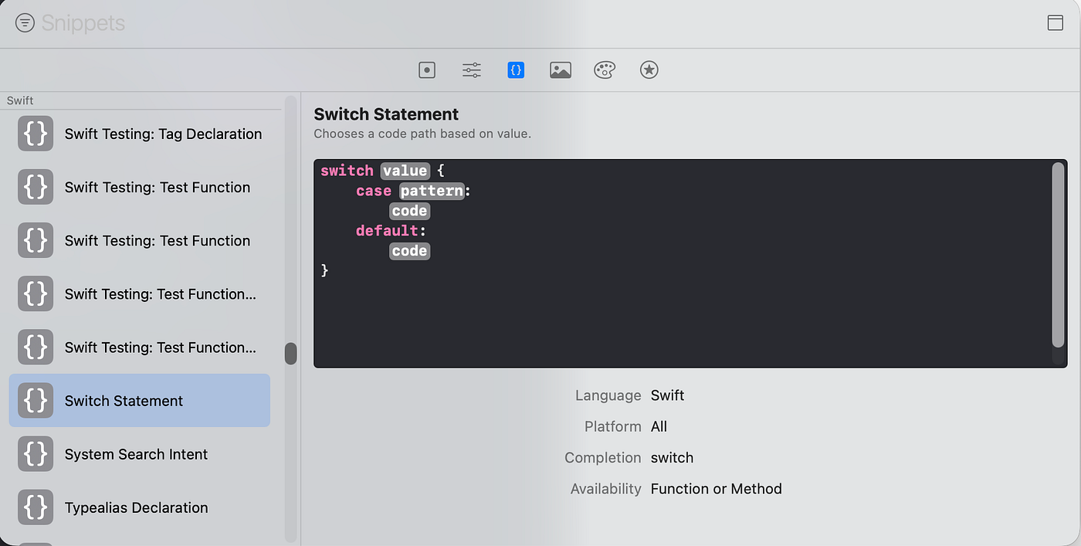This screenshot has height=546, width=1081.
Task: Click the braces icon of Switch Statement row
Action: tap(36, 401)
